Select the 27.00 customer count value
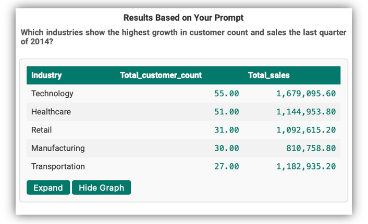This screenshot has width=368, height=224. click(x=226, y=166)
